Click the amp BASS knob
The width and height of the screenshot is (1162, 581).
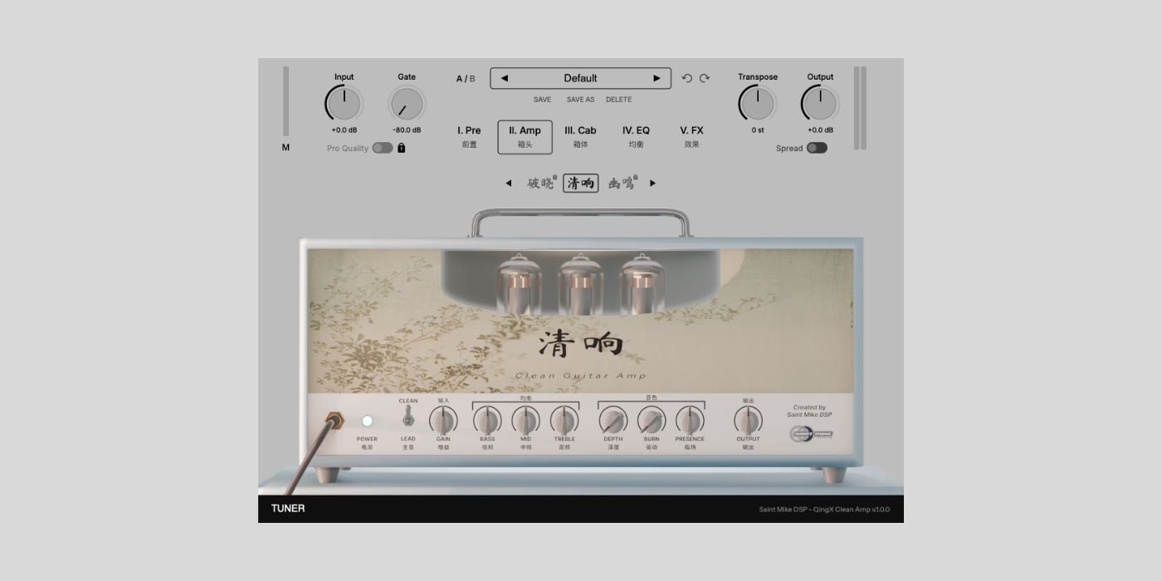click(x=487, y=420)
